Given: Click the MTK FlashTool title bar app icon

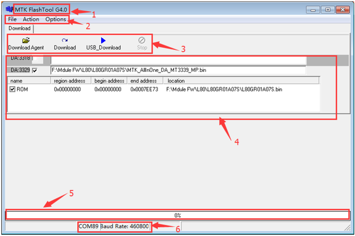Looking at the screenshot, I should coord(9,9).
